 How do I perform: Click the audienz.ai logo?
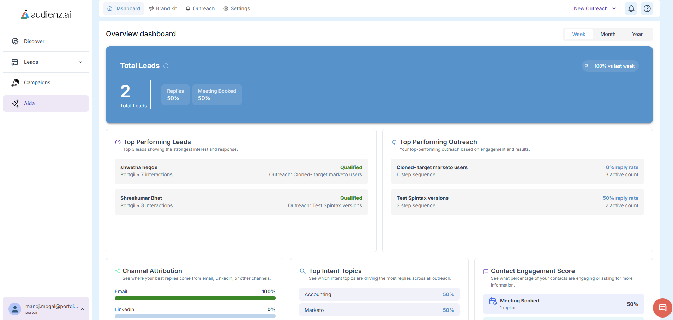click(x=46, y=14)
